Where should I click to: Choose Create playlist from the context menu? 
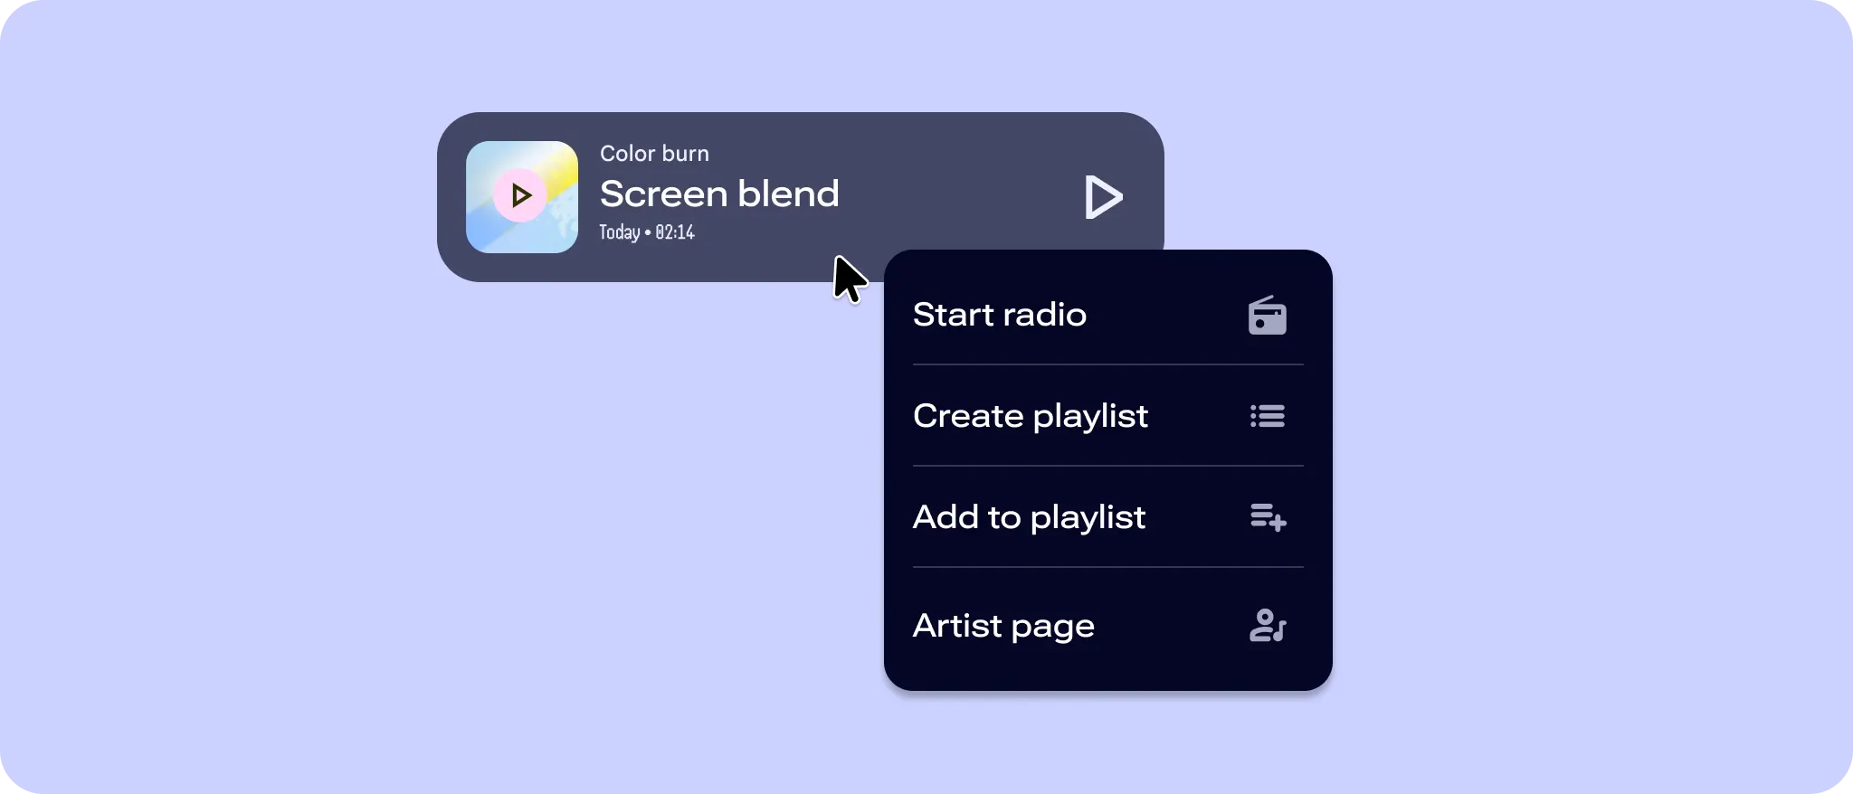pyautogui.click(x=1030, y=416)
